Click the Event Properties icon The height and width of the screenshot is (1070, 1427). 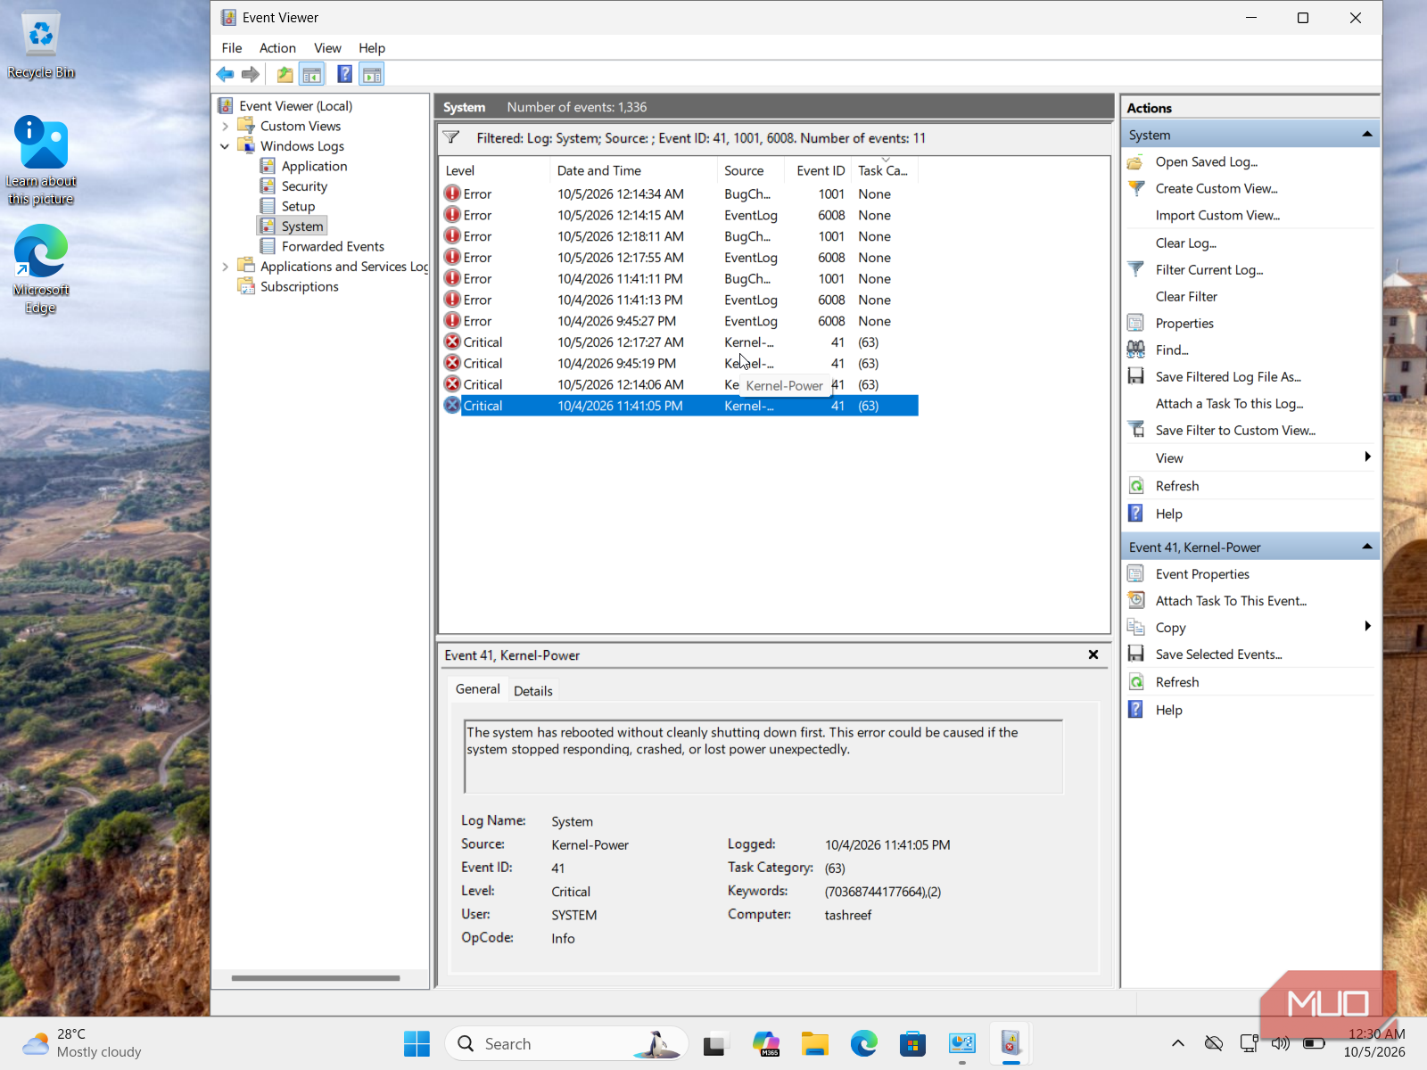[1135, 573]
